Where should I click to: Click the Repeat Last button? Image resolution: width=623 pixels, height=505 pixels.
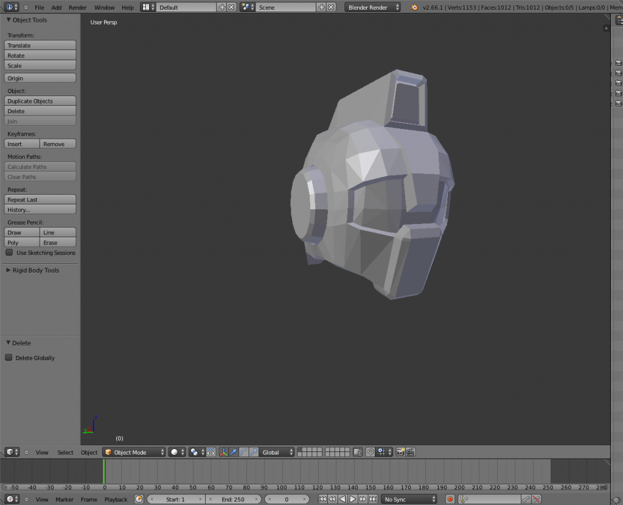[x=40, y=200]
